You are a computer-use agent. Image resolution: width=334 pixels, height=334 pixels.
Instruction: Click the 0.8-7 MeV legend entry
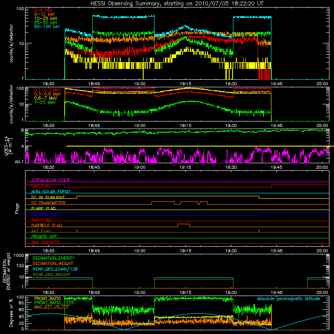46,98
